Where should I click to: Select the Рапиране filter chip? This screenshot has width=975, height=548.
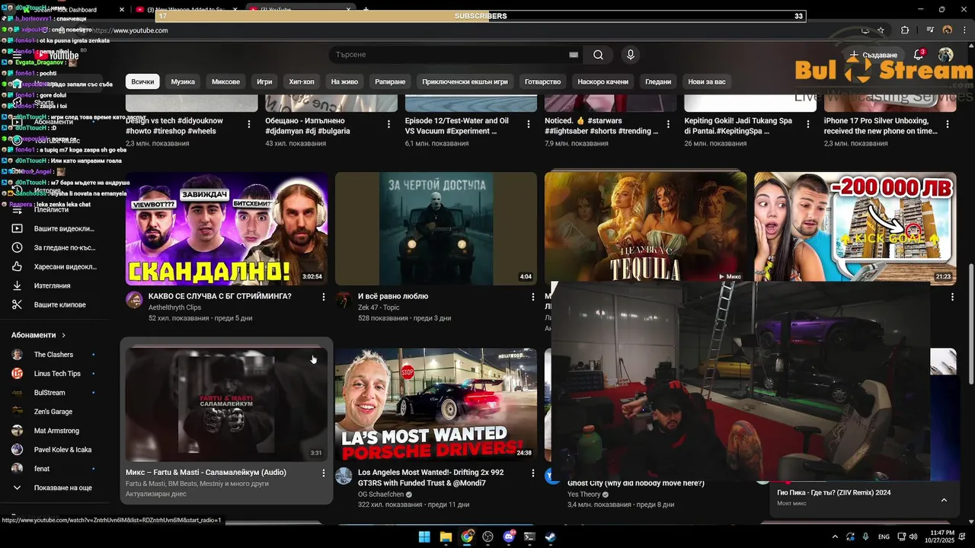390,81
